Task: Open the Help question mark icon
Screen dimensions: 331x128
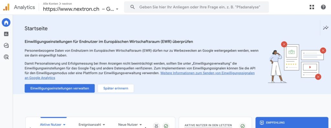Action: (x=323, y=7)
